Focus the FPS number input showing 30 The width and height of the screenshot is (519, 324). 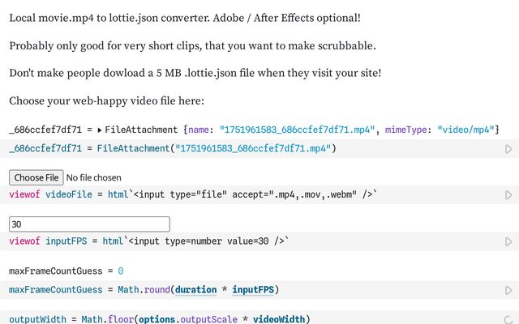(89, 224)
